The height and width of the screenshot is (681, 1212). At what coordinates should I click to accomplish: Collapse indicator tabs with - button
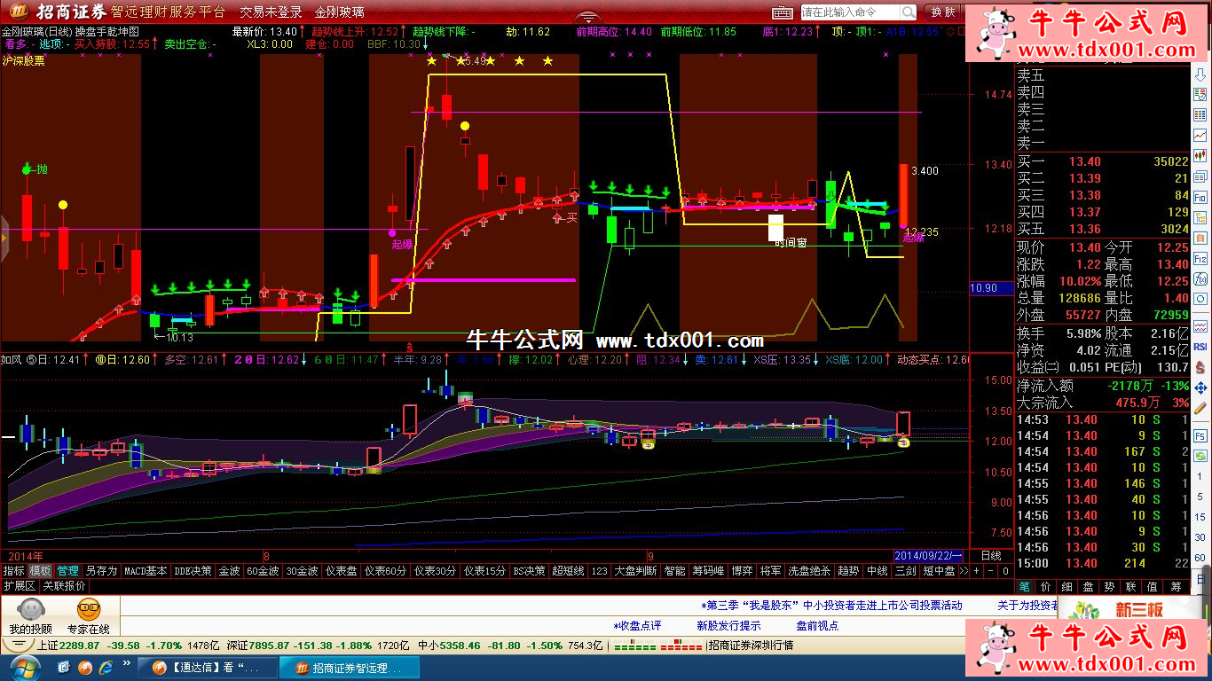(x=990, y=571)
